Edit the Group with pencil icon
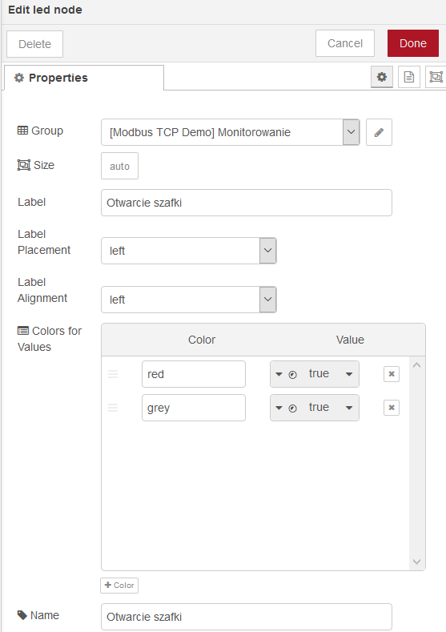Image resolution: width=446 pixels, height=632 pixels. pos(379,132)
